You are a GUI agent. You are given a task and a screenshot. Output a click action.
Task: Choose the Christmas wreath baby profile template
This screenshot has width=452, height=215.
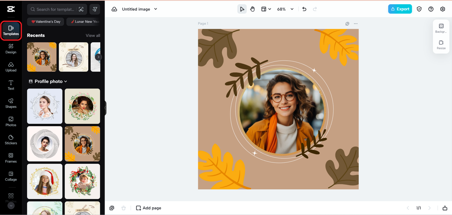coord(82,181)
